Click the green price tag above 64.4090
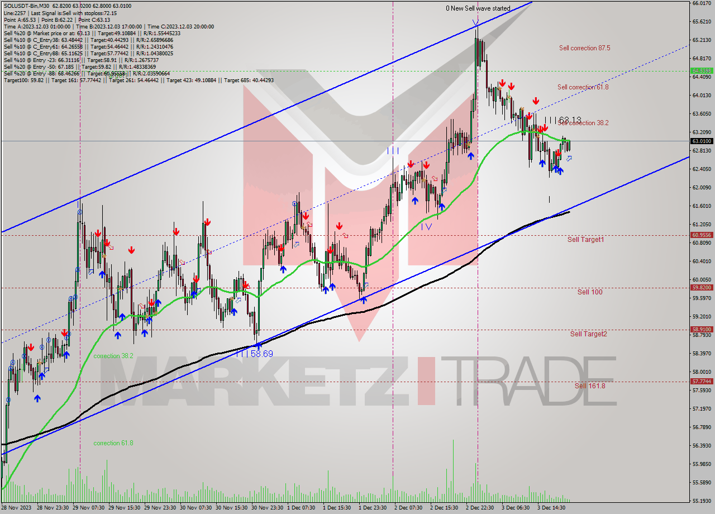Screen dimensions: 715x514 tap(702, 70)
